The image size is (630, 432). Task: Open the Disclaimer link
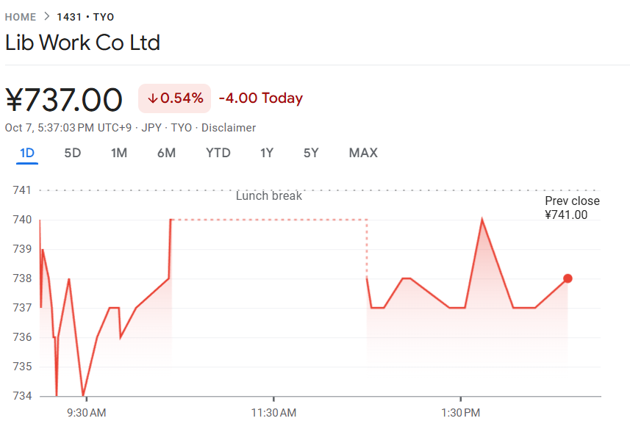[229, 128]
